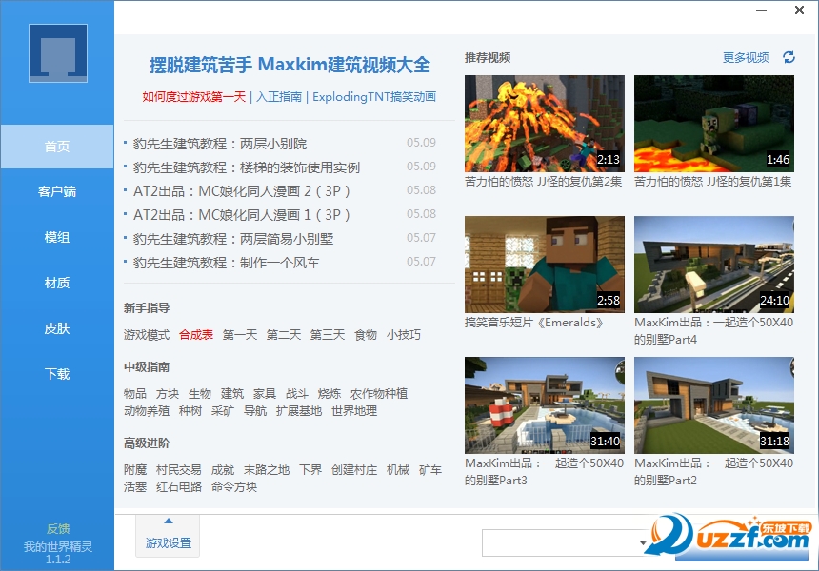Open AT2出品：MC娘化同人漫画 2（3P）

pos(241,191)
